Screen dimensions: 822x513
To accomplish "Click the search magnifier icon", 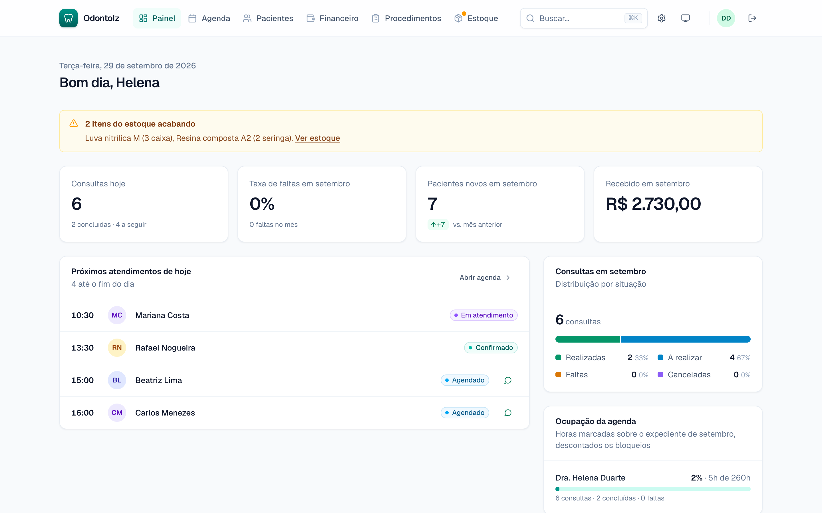I will pyautogui.click(x=530, y=18).
